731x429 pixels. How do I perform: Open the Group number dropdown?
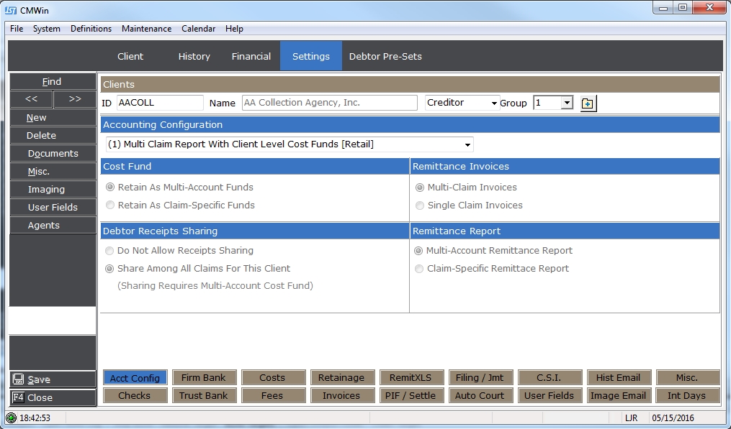tap(567, 103)
